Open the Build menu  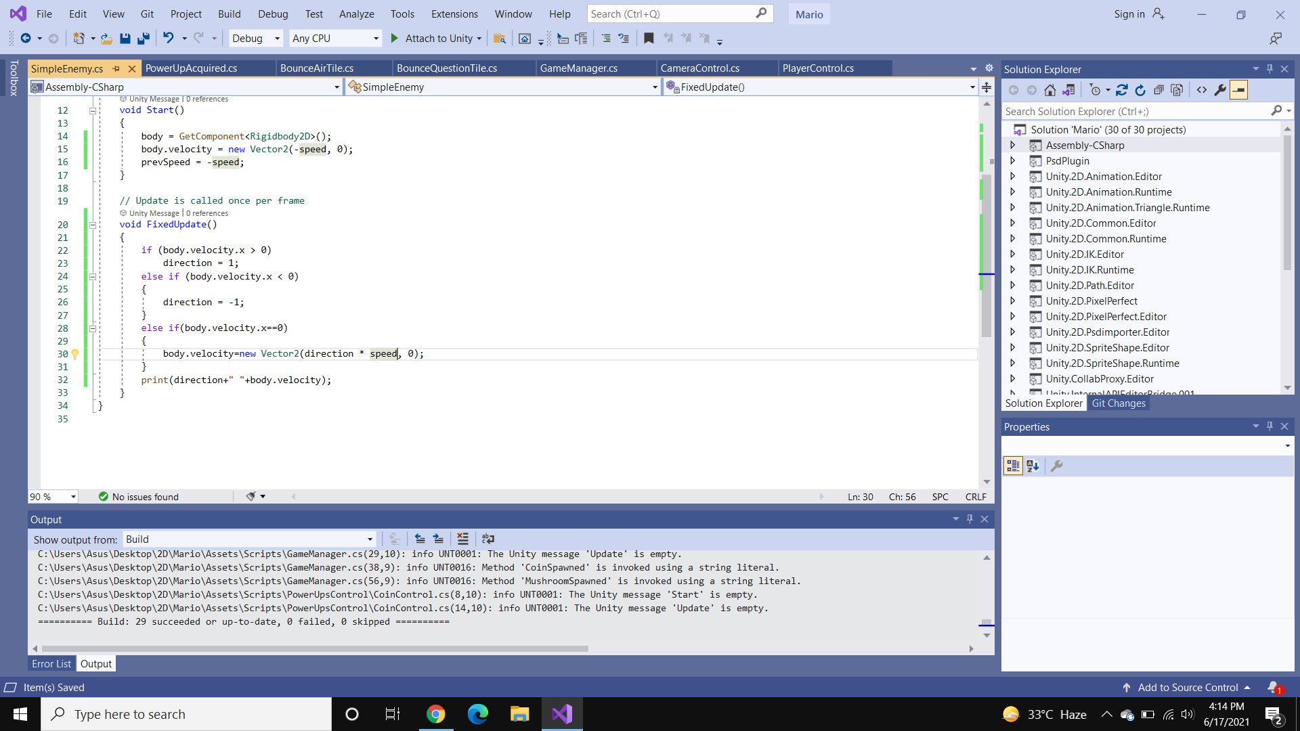(230, 14)
